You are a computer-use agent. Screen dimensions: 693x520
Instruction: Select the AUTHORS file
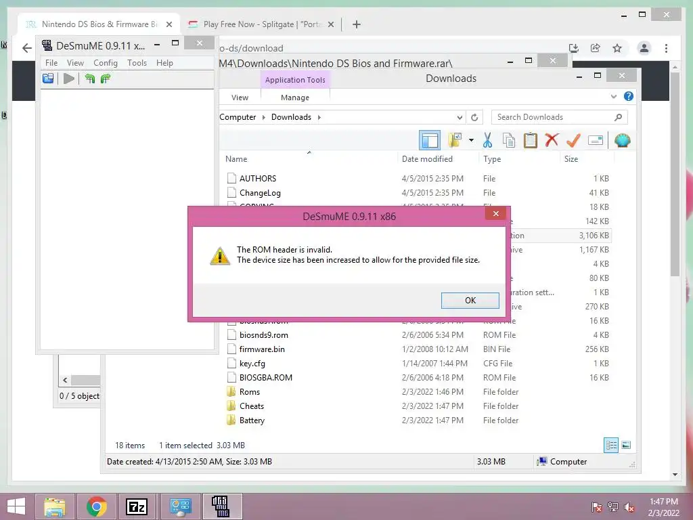click(x=258, y=179)
